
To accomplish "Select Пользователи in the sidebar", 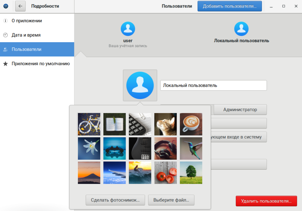I will click(27, 49).
